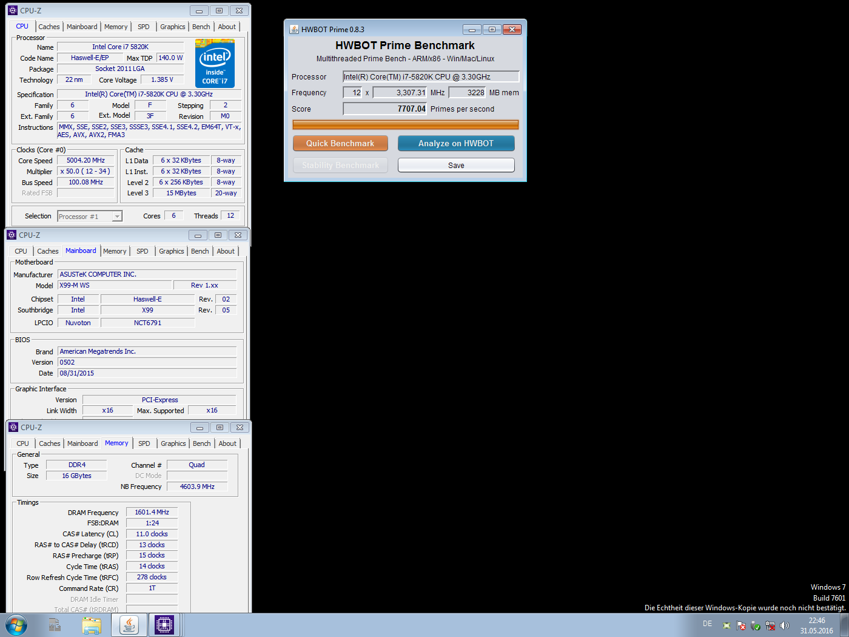849x637 pixels.
Task: Select Graphics tab in Mainboard CPU-Z window
Action: (x=172, y=251)
